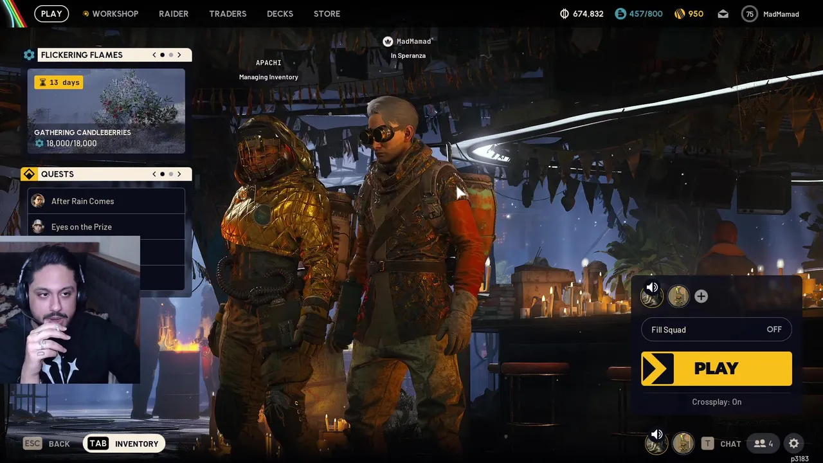
Task: Add a squad member with plus icon
Action: coord(701,296)
